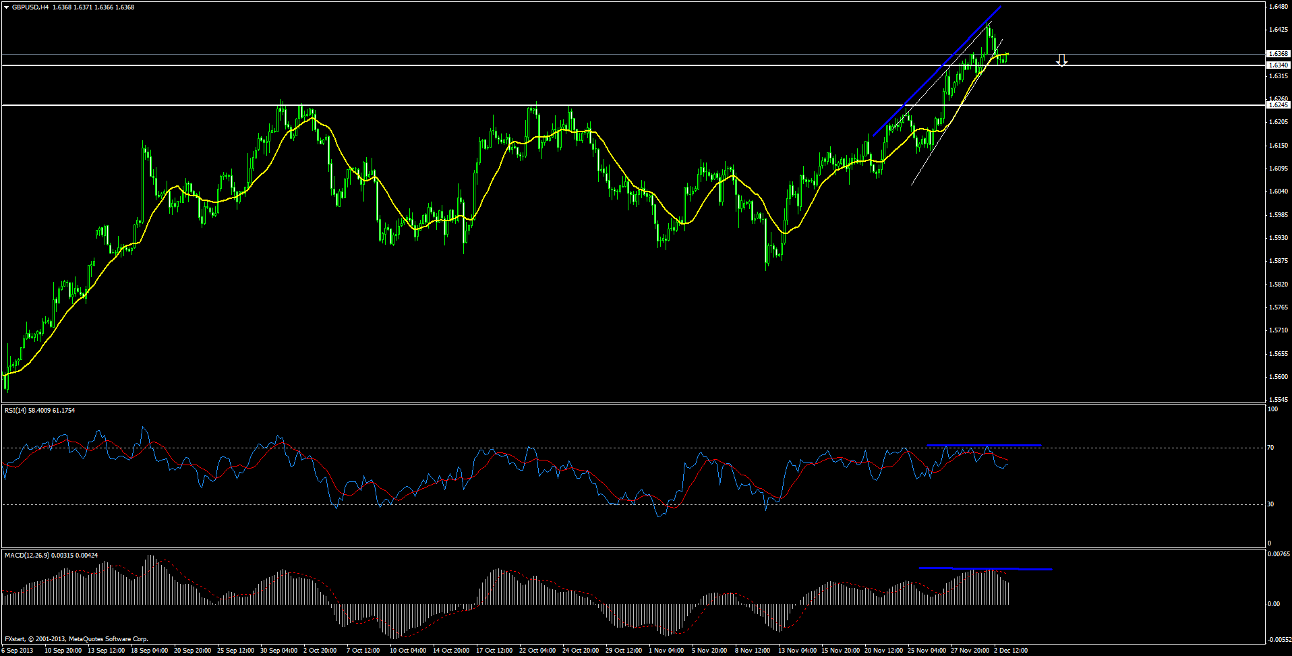This screenshot has height=656, width=1292.
Task: Click the 1.6150 price scale label
Action: [1279, 145]
